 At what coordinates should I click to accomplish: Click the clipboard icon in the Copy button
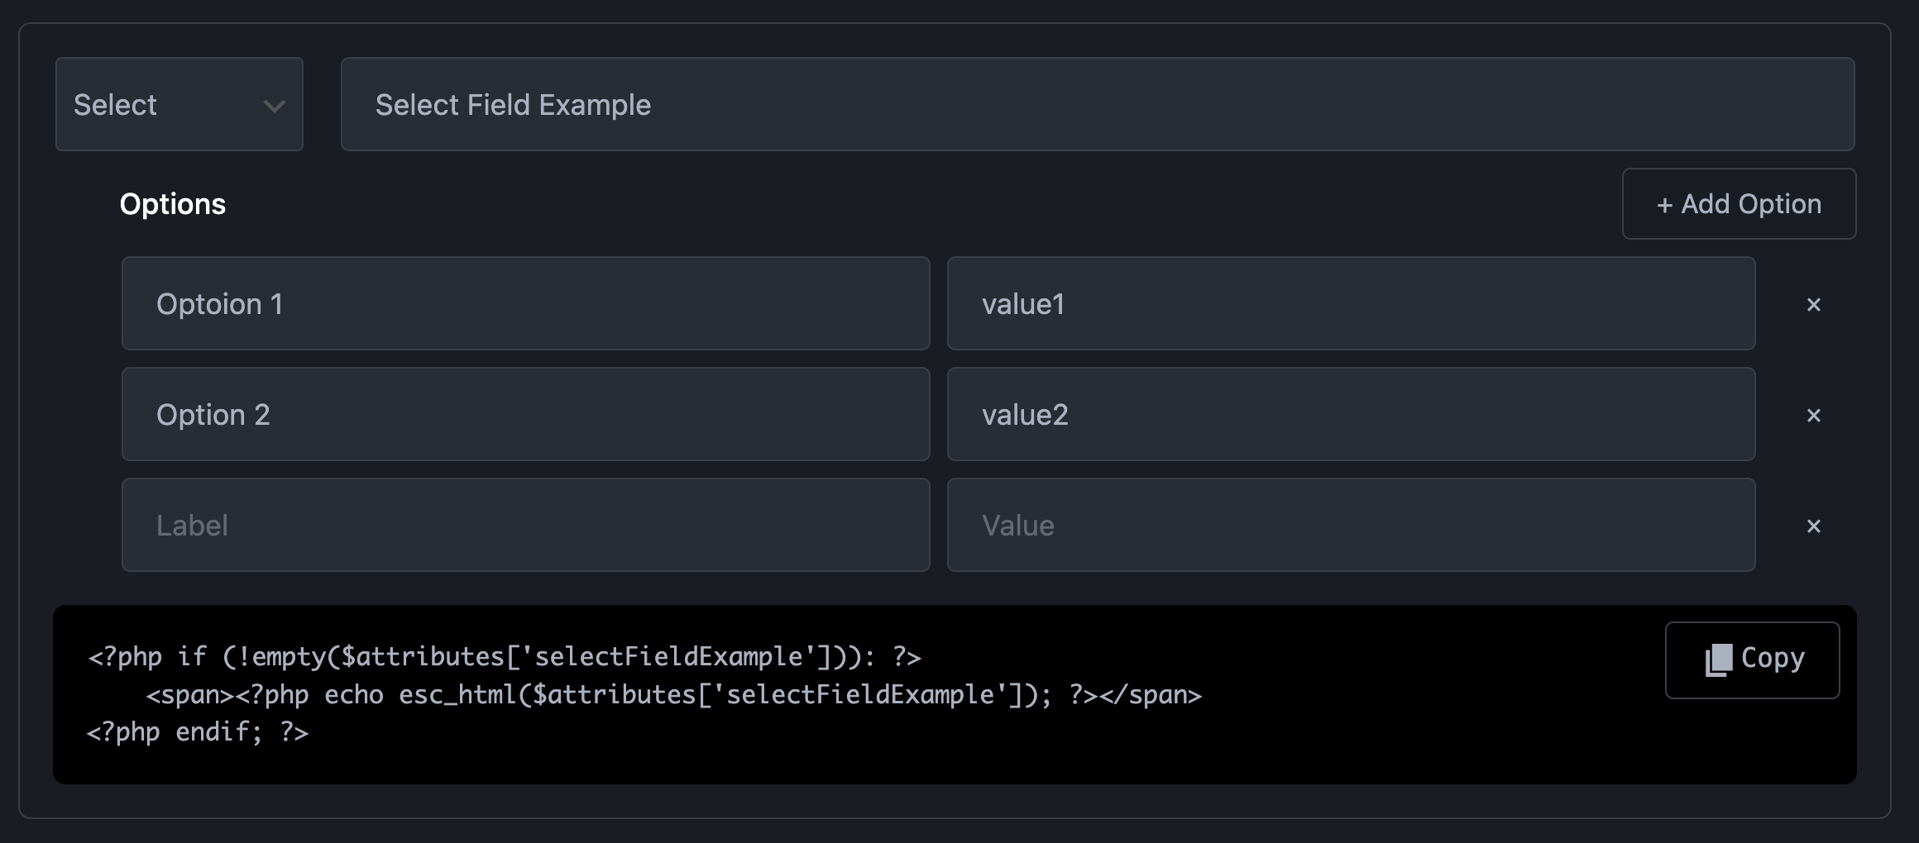1718,660
